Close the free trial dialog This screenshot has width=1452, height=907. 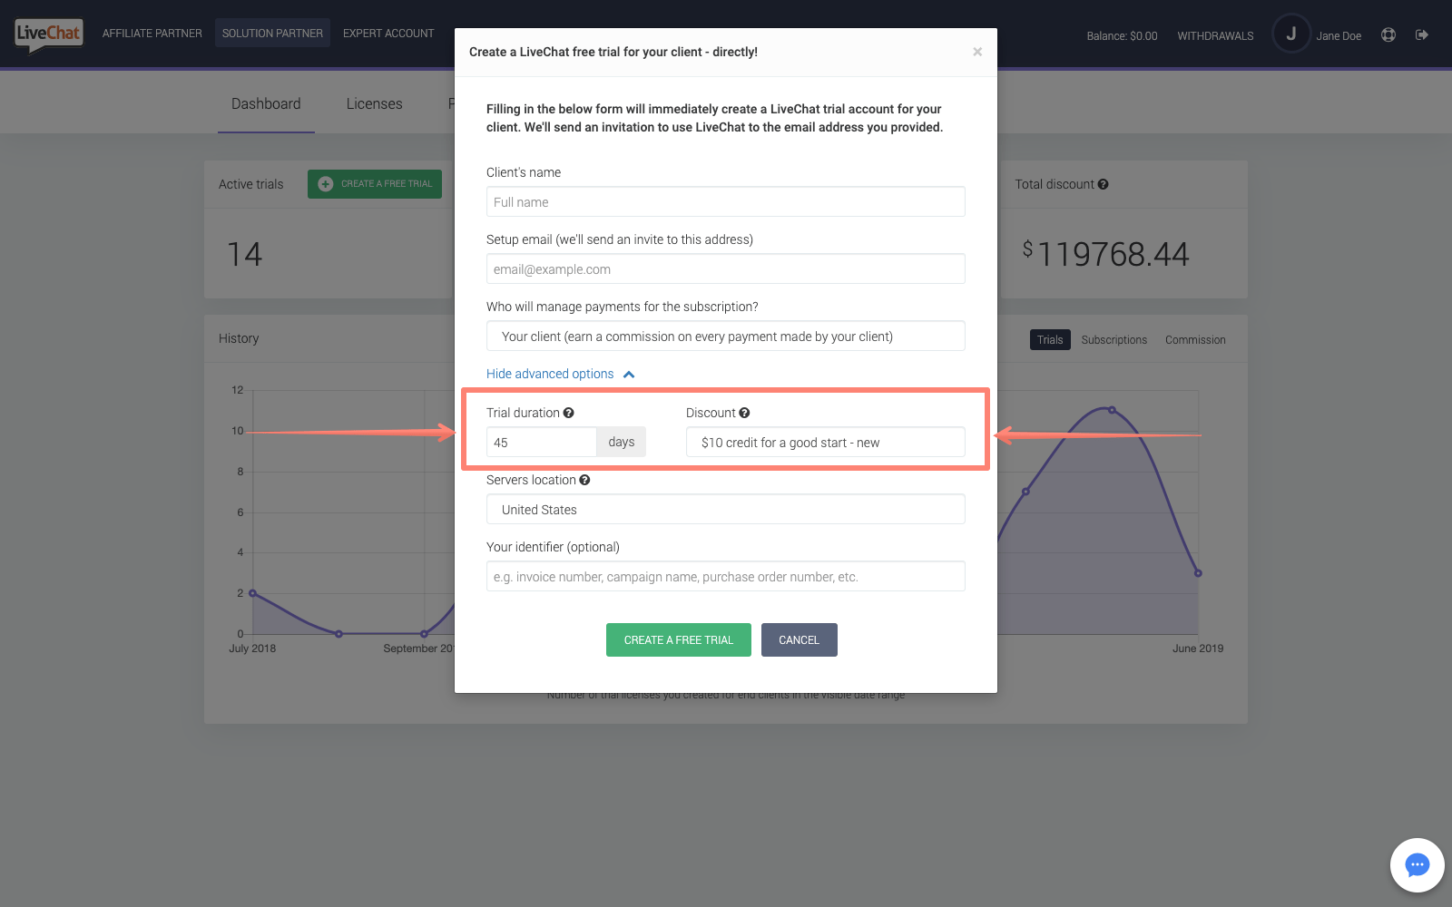[977, 52]
